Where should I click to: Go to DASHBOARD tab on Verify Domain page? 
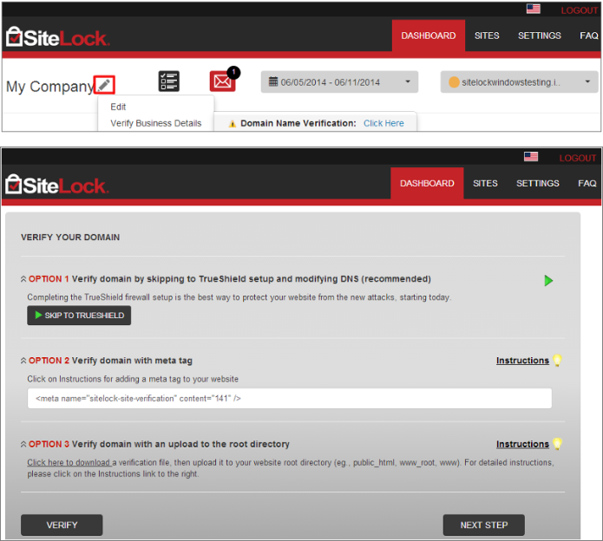click(427, 183)
